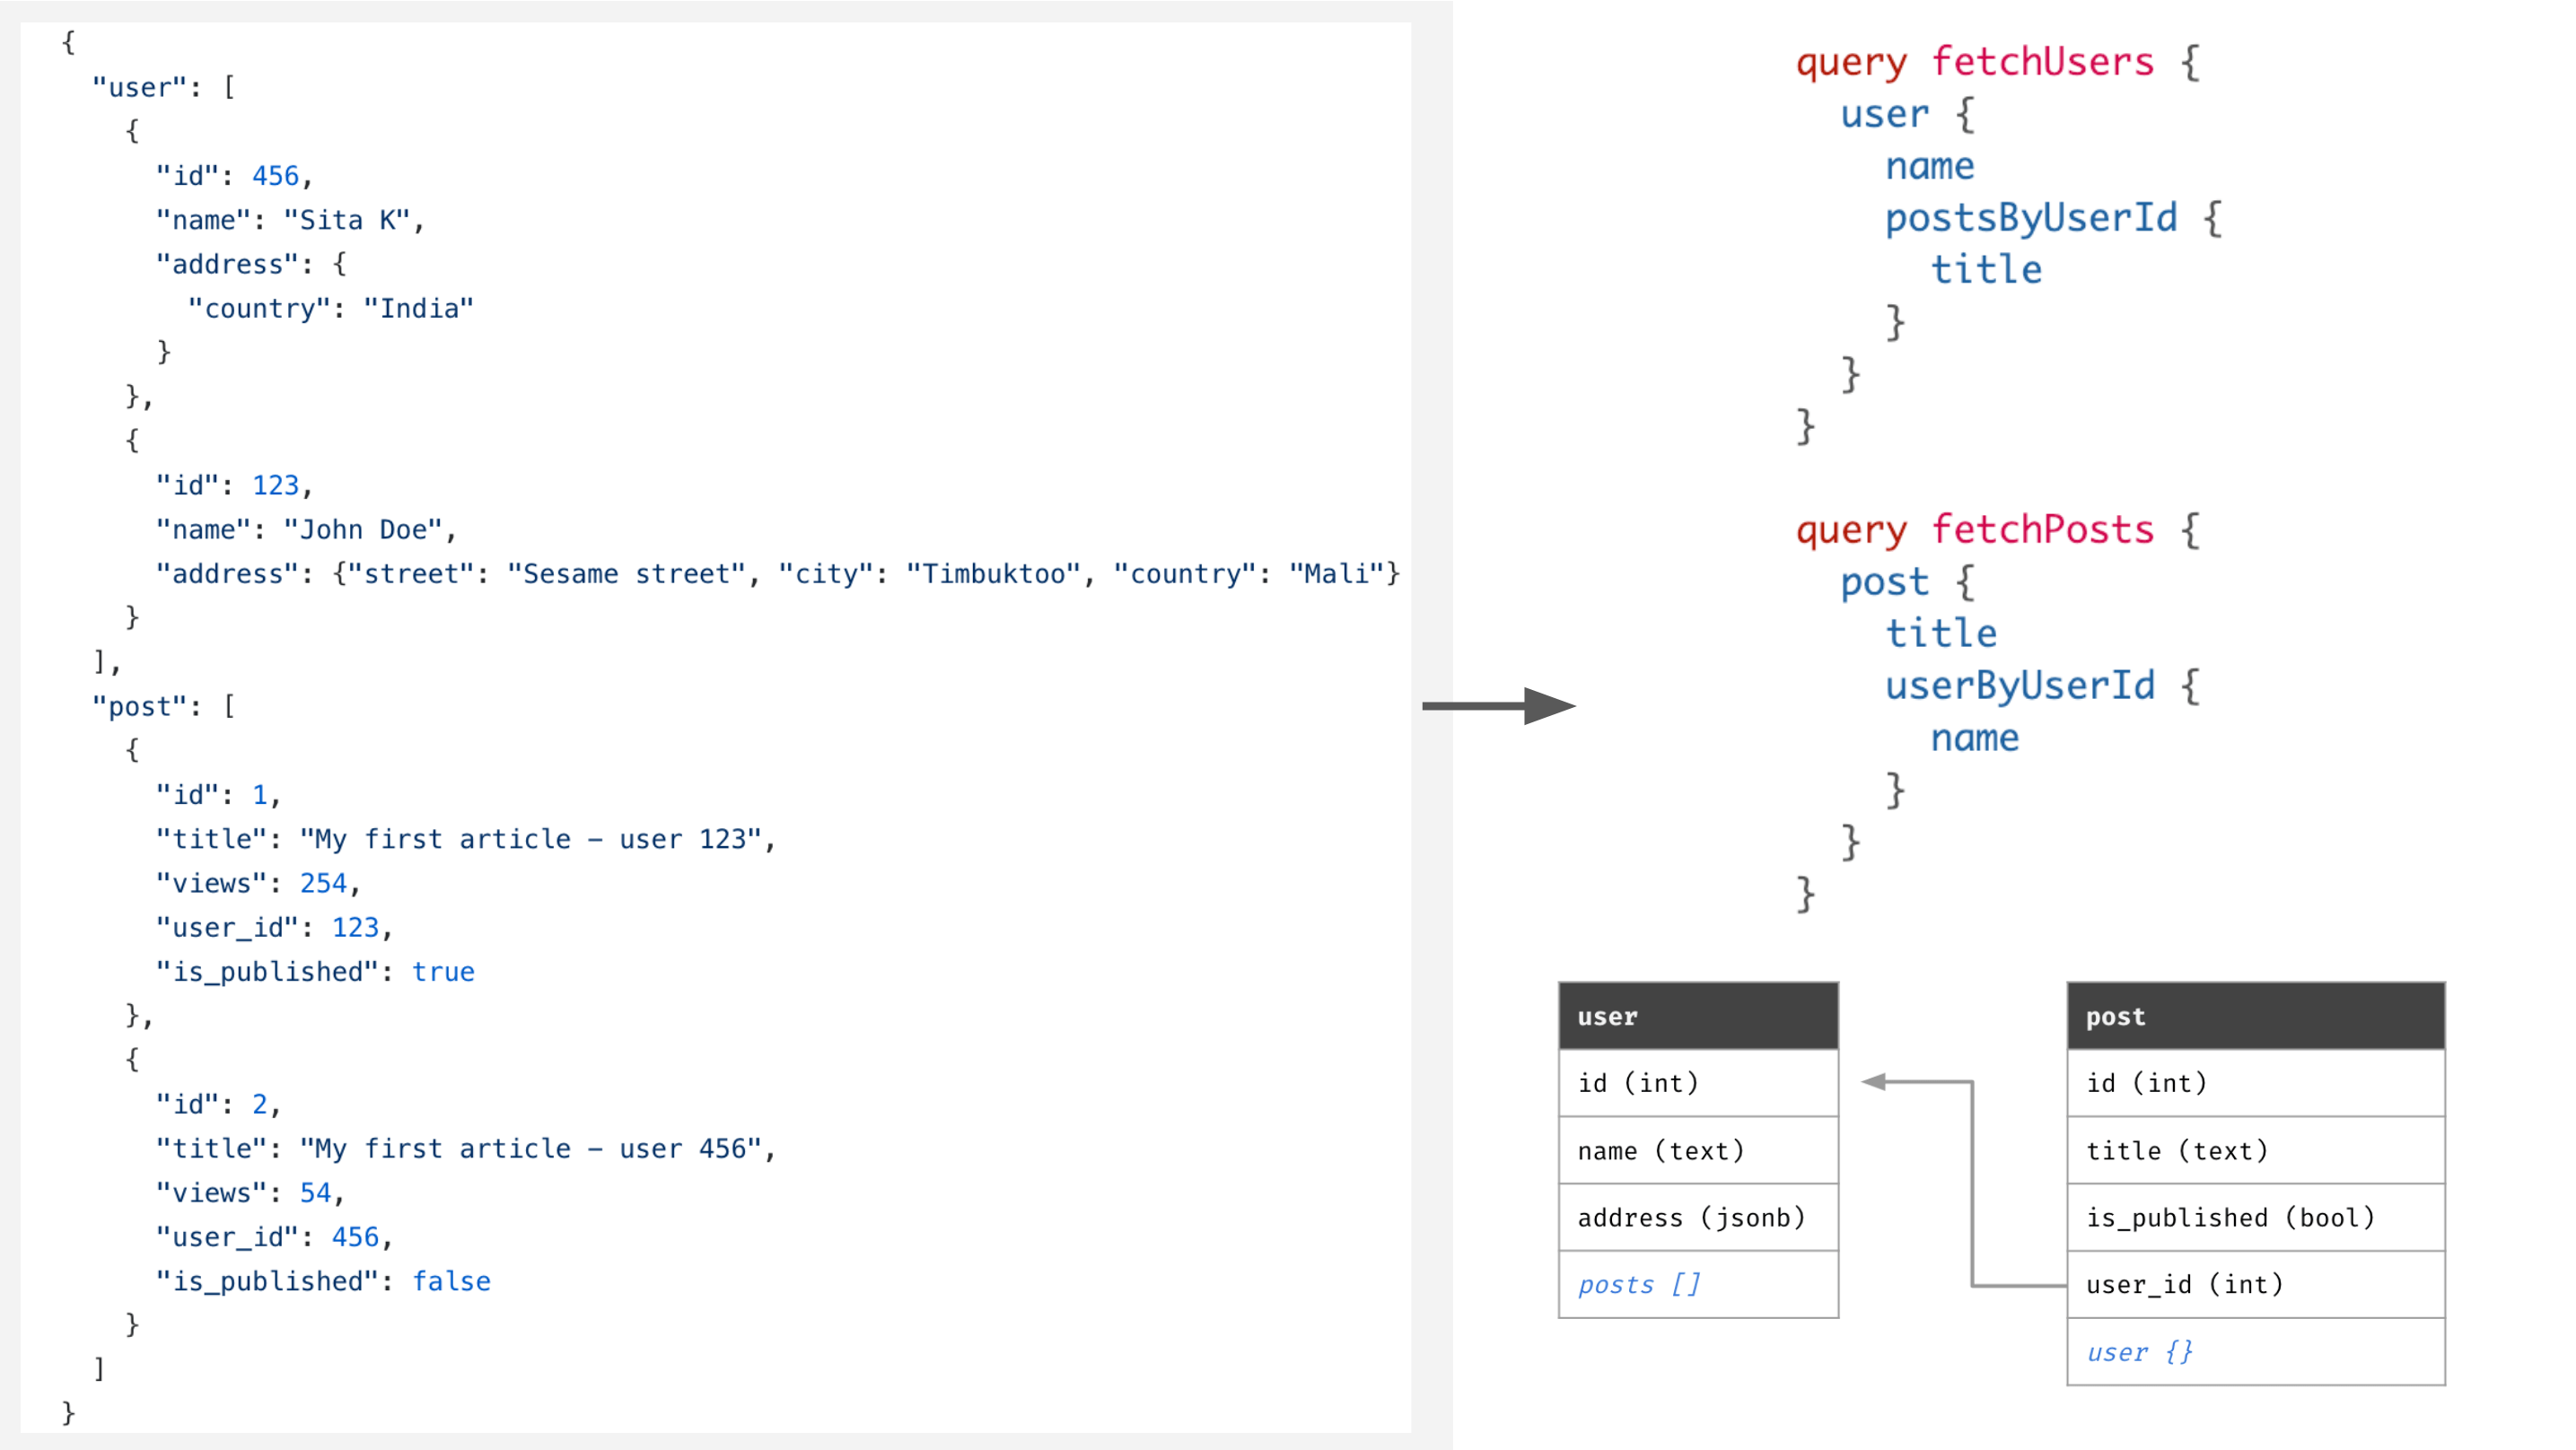
Task: Click the "post": [ key line
Action: (164, 706)
